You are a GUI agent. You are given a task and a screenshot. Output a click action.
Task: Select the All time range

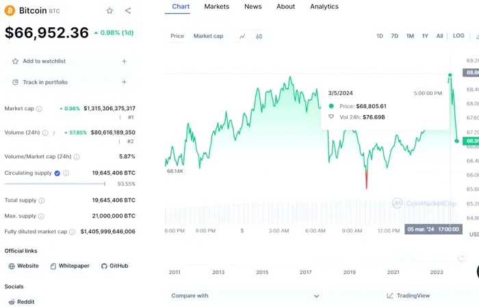point(439,36)
